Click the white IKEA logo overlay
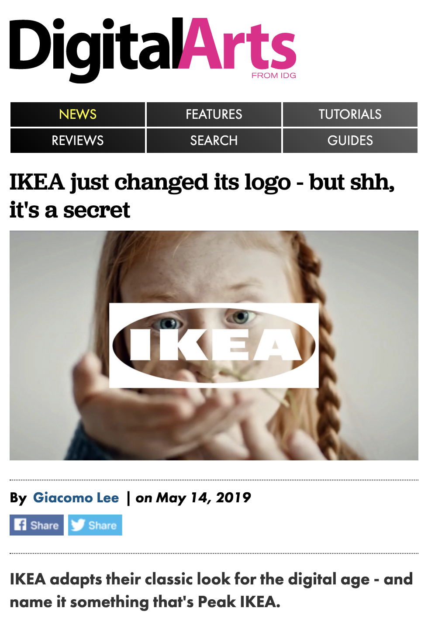 [x=214, y=345]
